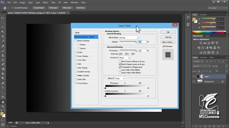
Task: Enable the Bevel & Emboss style
Action: pyautogui.click(x=76, y=41)
